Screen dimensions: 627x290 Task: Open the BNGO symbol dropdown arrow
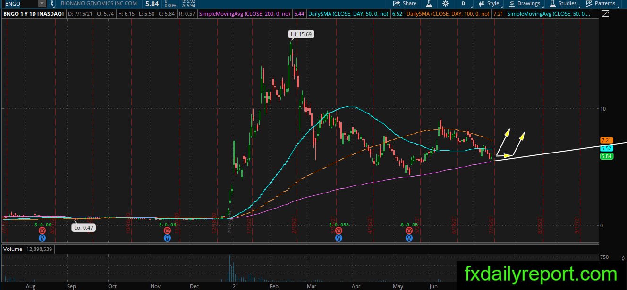[x=42, y=3]
